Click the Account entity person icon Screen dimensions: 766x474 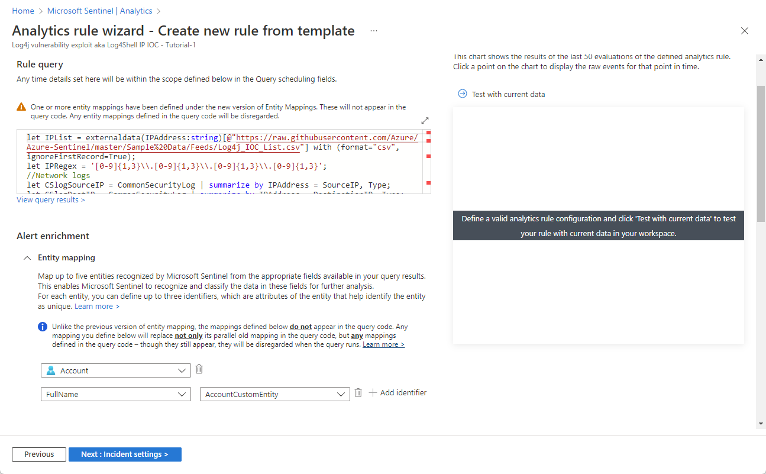pyautogui.click(x=51, y=370)
